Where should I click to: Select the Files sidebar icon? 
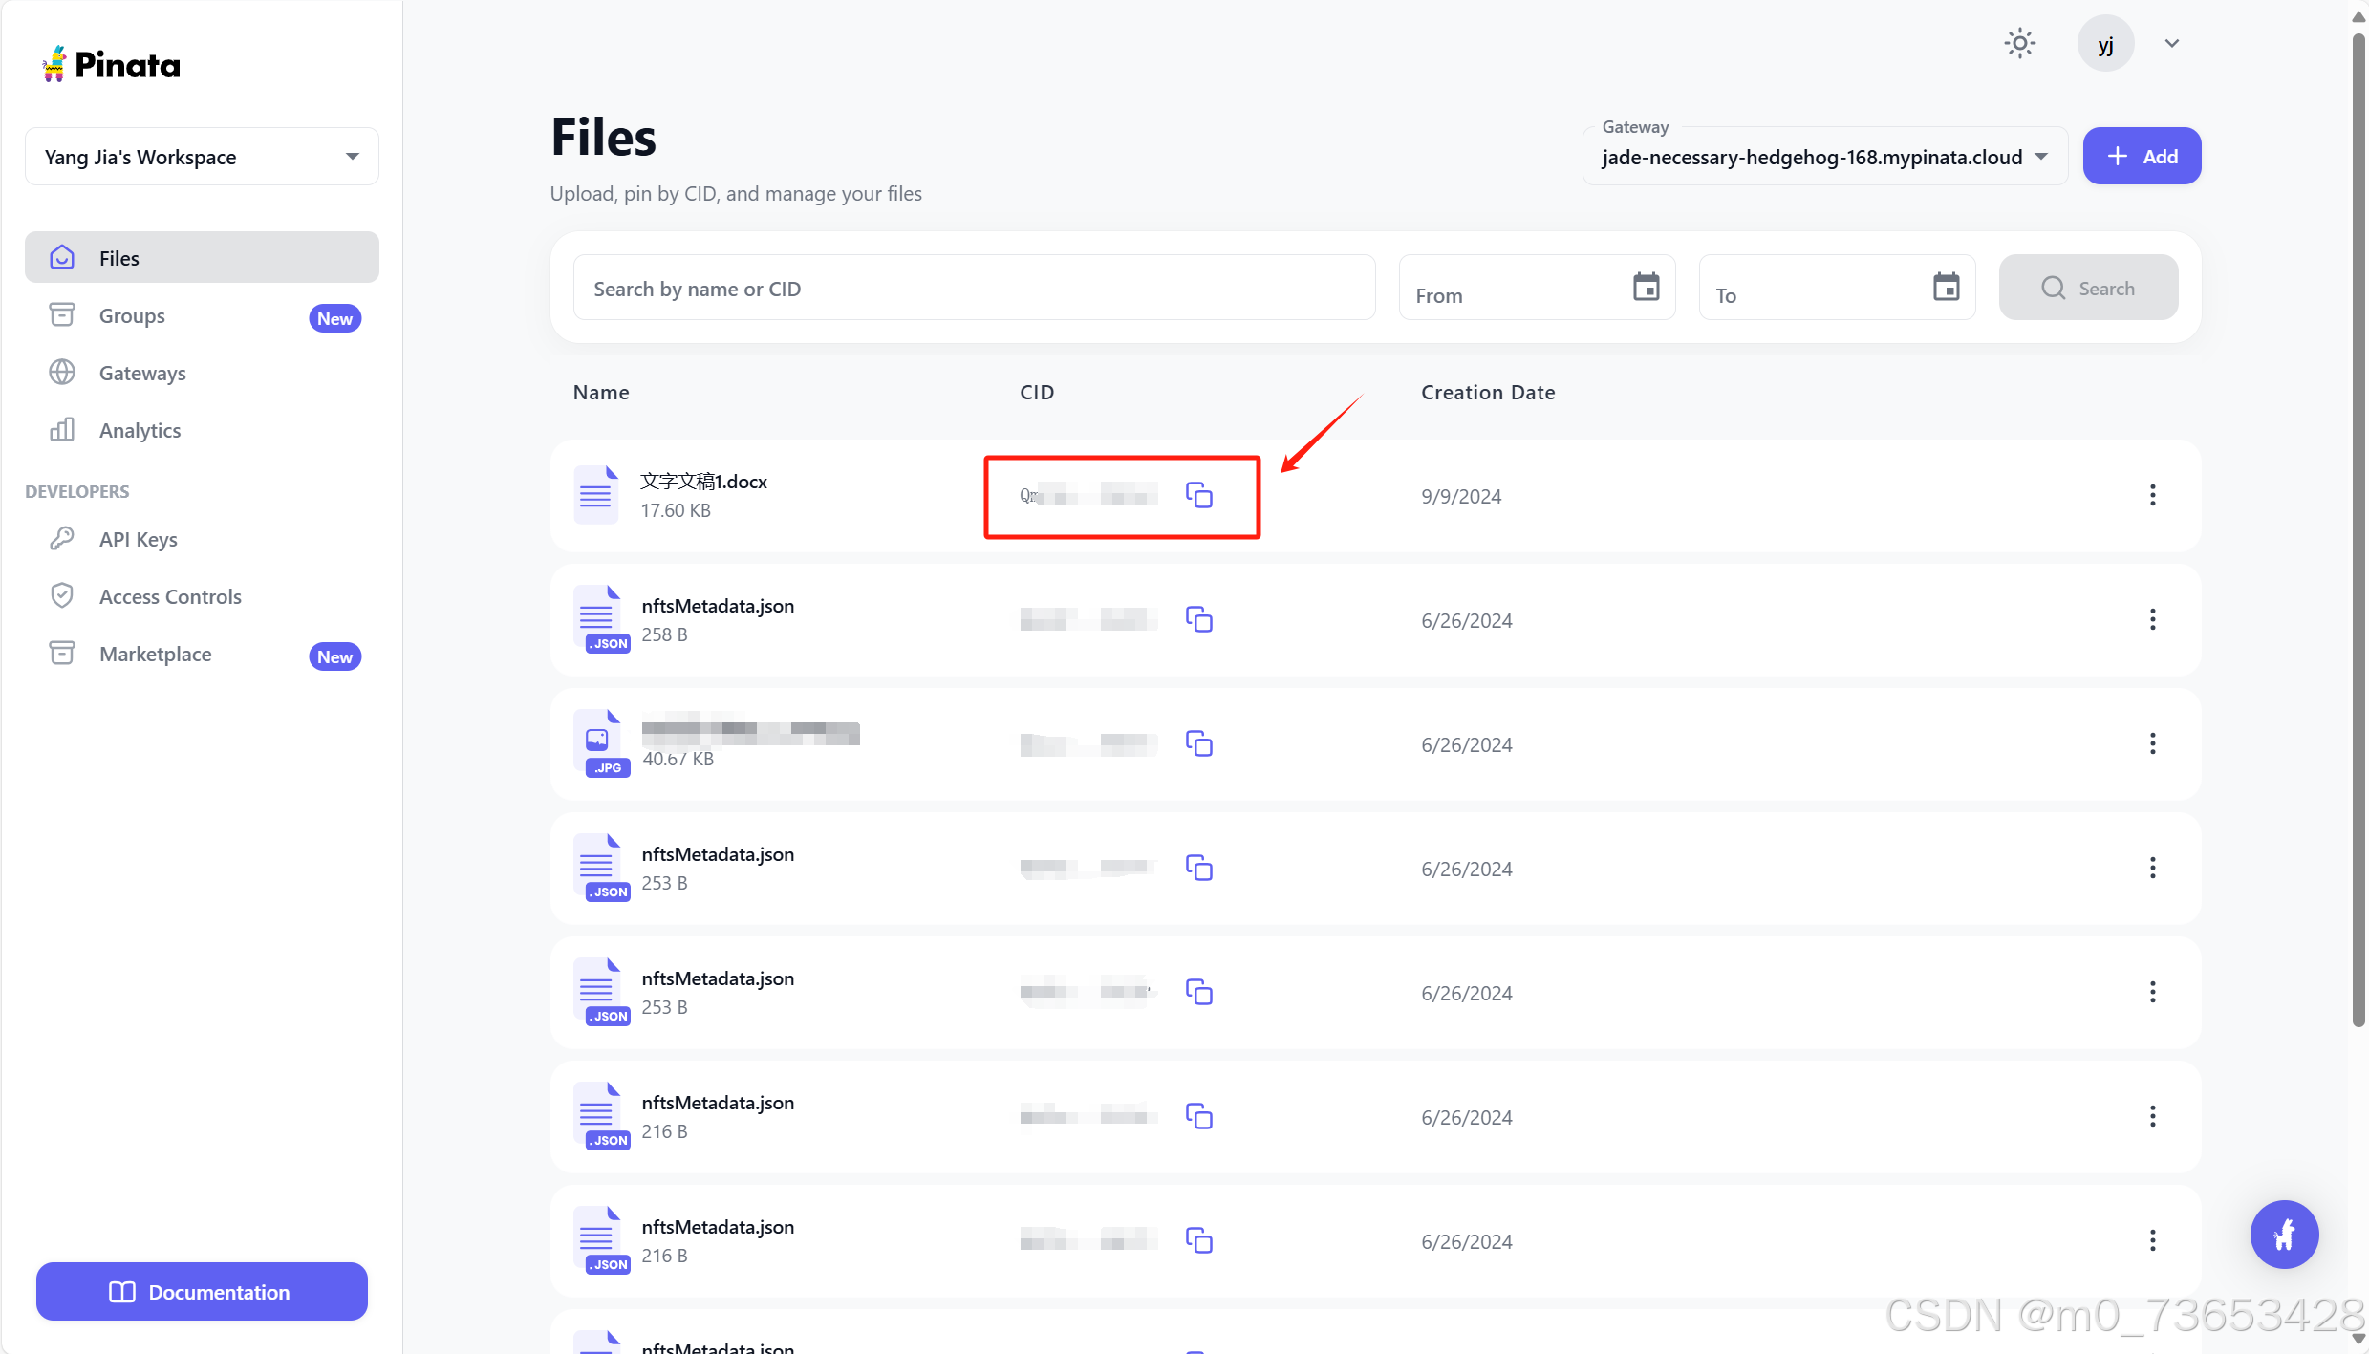(61, 257)
